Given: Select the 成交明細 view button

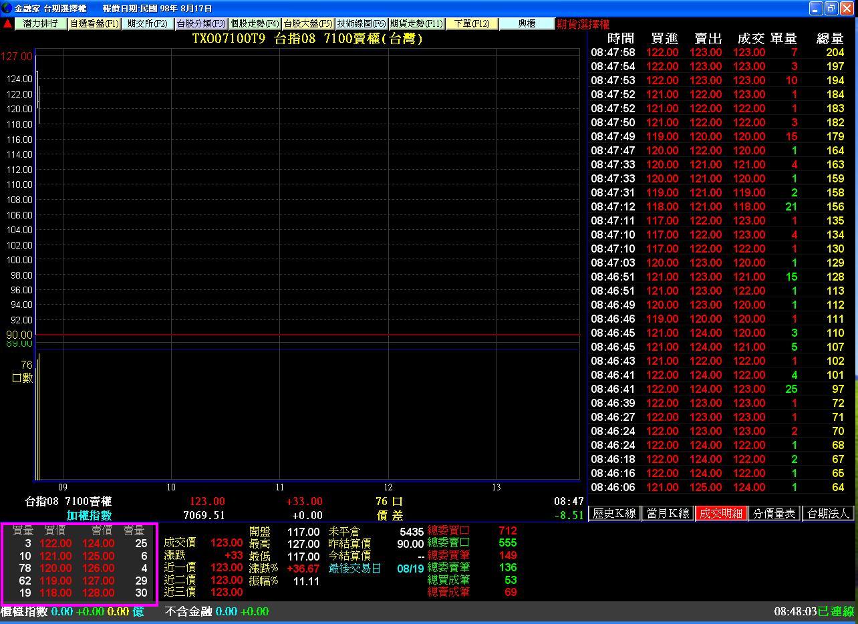Looking at the screenshot, I should click(x=721, y=513).
